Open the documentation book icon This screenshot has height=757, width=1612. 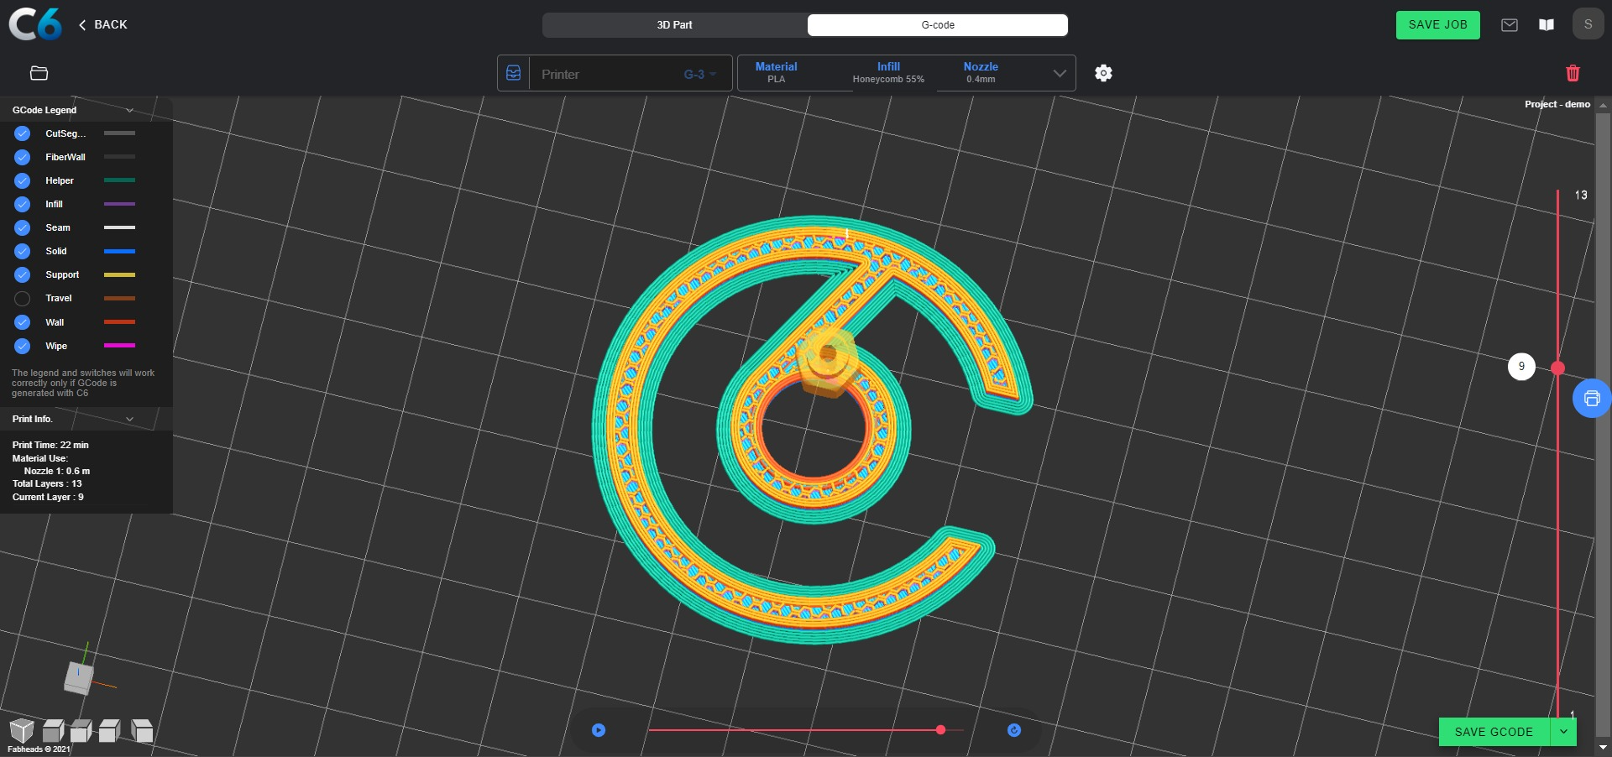coord(1546,25)
